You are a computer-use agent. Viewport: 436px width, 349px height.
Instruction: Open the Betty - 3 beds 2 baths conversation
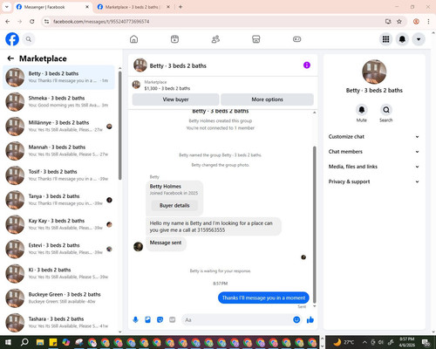[x=59, y=77]
